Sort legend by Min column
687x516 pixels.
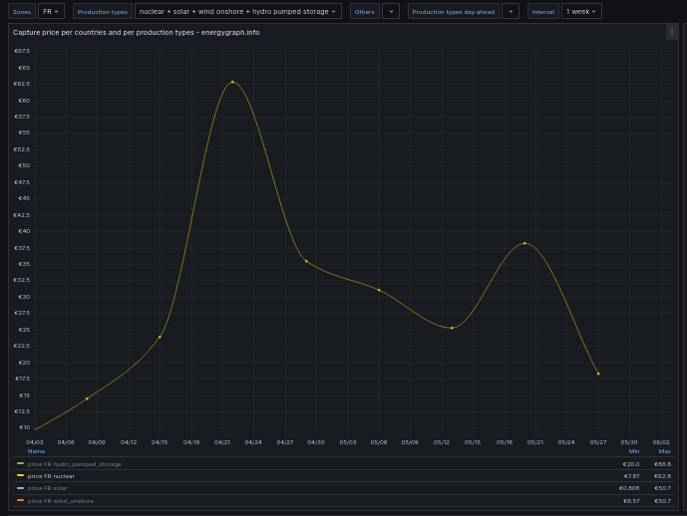[x=633, y=451]
